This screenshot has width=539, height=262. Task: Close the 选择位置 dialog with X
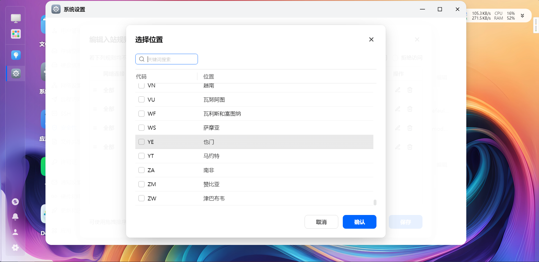click(x=371, y=39)
